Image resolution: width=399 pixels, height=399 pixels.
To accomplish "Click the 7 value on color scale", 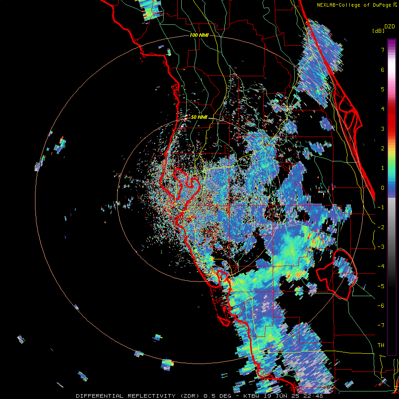I will tap(383, 50).
